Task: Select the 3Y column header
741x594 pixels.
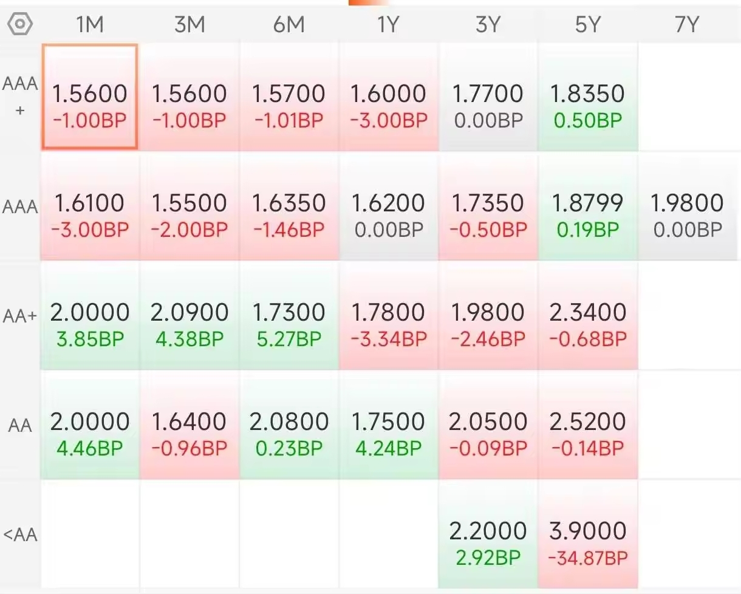Action: pos(488,24)
